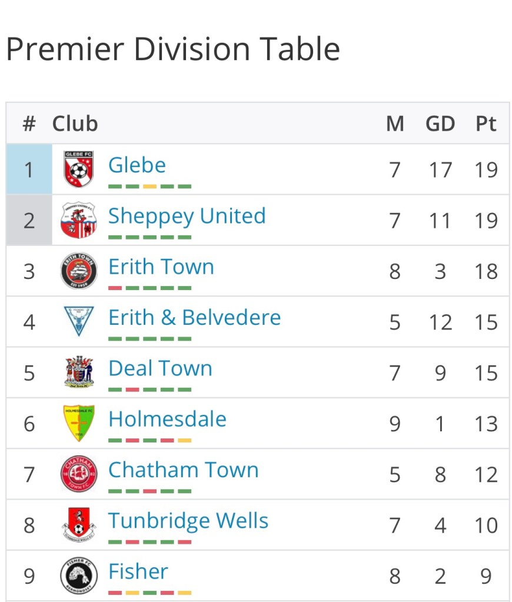Select the Fisher club link

coord(138,571)
